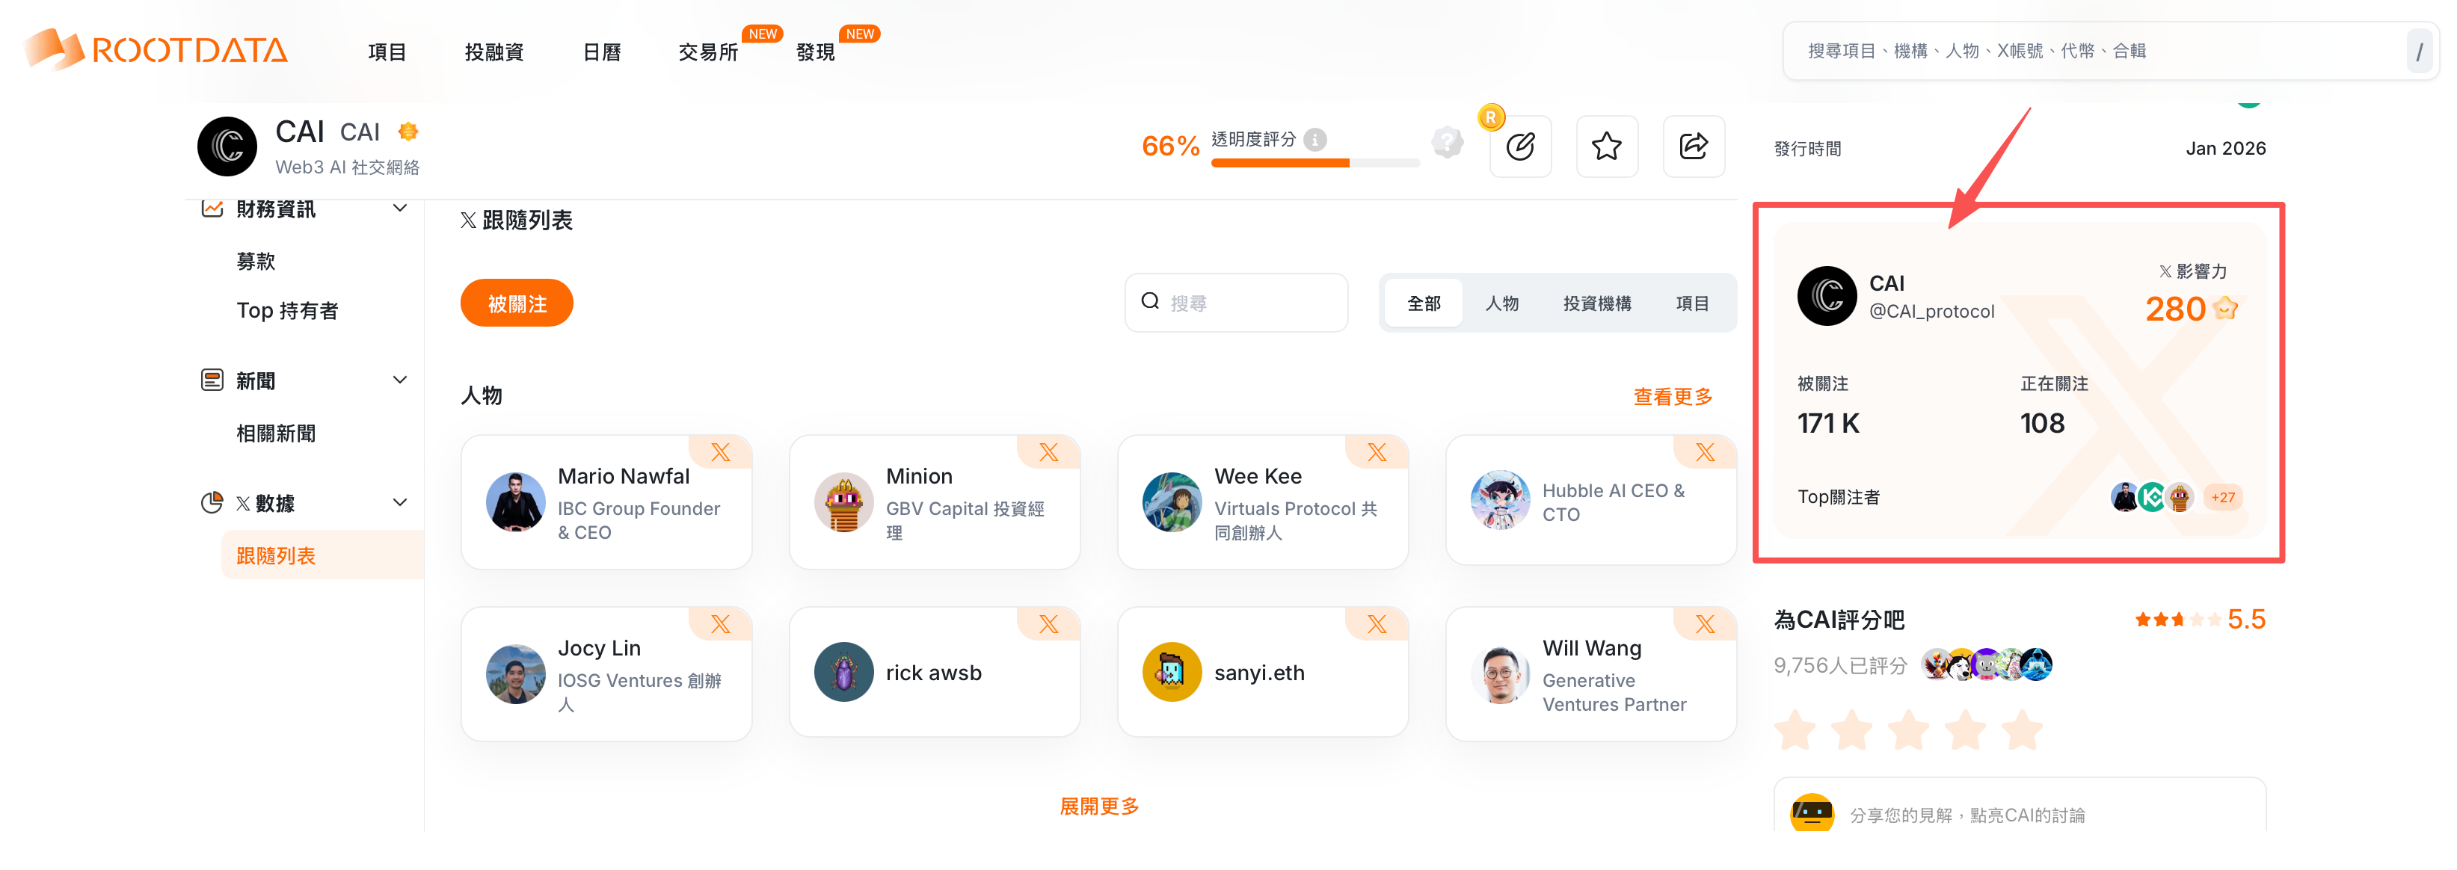Click the 展開更多 link
This screenshot has width=2457, height=870.
1099,806
